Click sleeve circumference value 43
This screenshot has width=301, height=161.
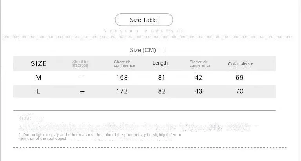pyautogui.click(x=199, y=91)
